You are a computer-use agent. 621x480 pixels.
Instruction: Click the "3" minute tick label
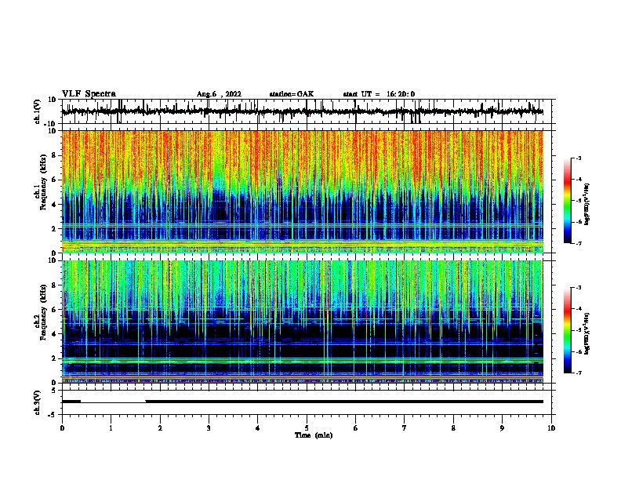pyautogui.click(x=209, y=428)
